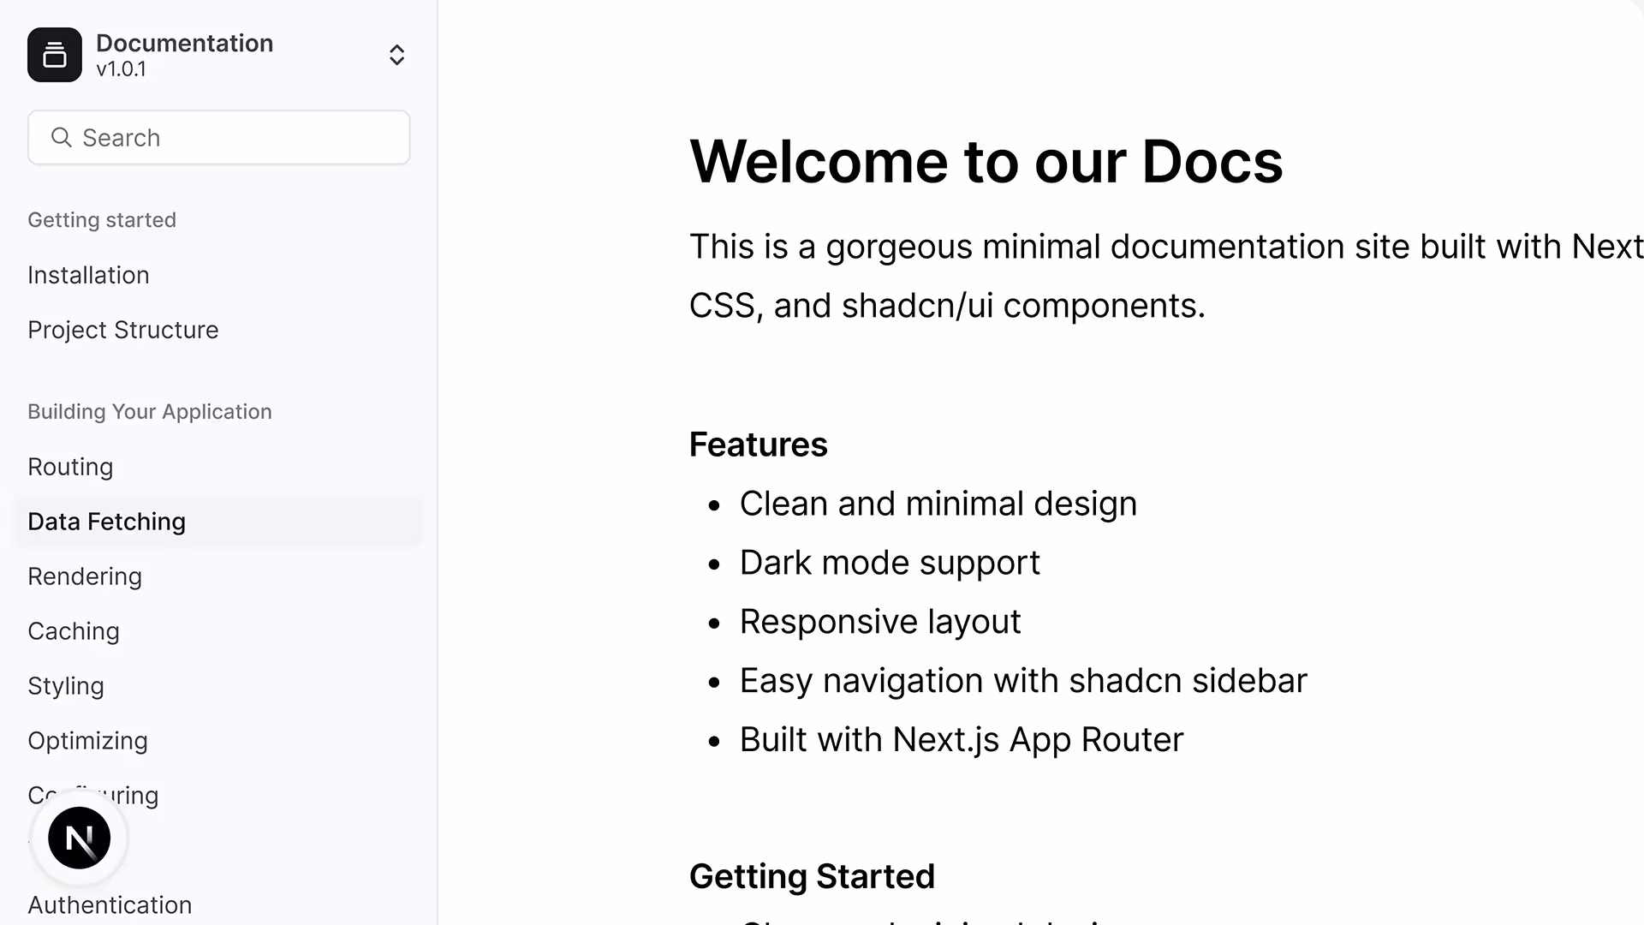
Task: Go to Project Structure
Action: [x=122, y=330]
